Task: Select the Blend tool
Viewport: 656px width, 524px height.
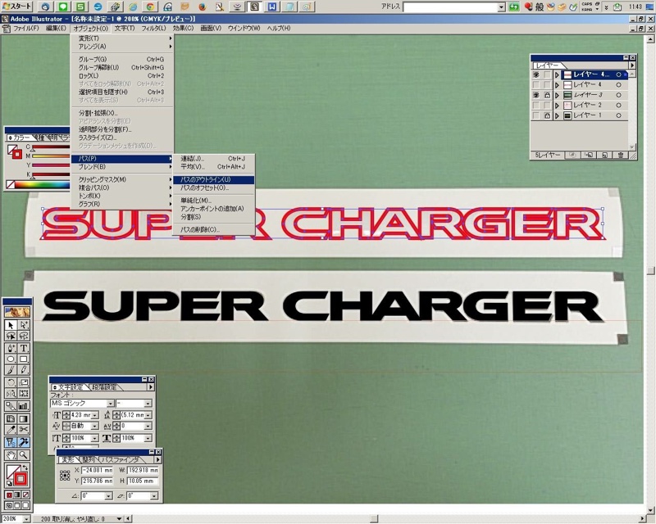Action: click(11, 406)
